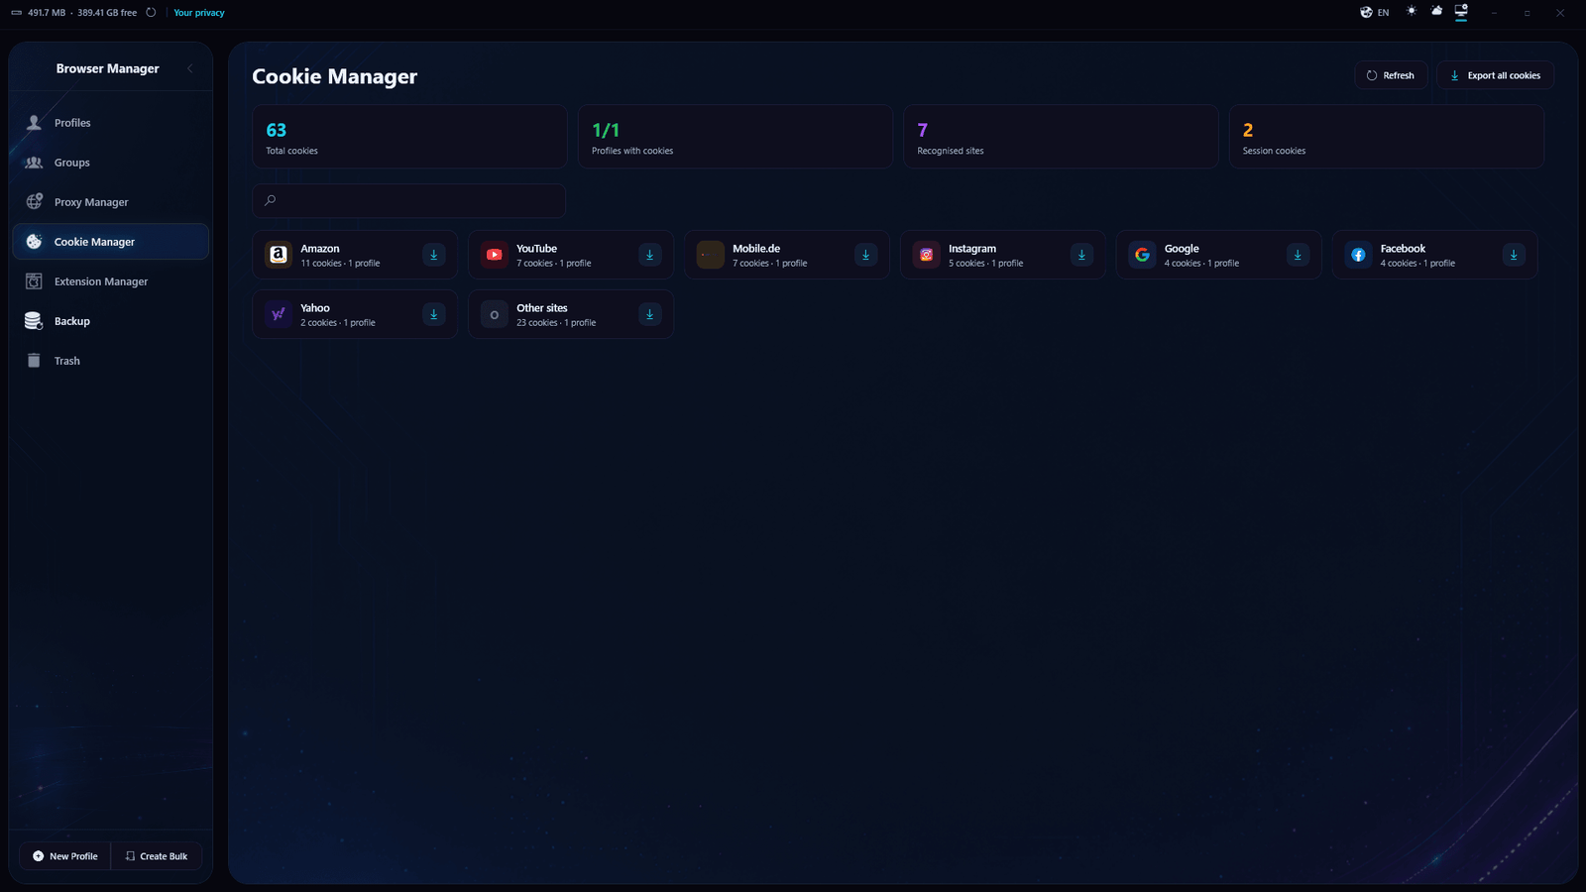Click the Profiles with cookies stat card
1586x892 pixels.
(736, 137)
